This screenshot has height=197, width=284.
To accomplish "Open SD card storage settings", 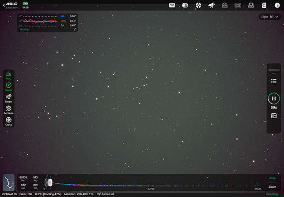I will click(x=264, y=5).
